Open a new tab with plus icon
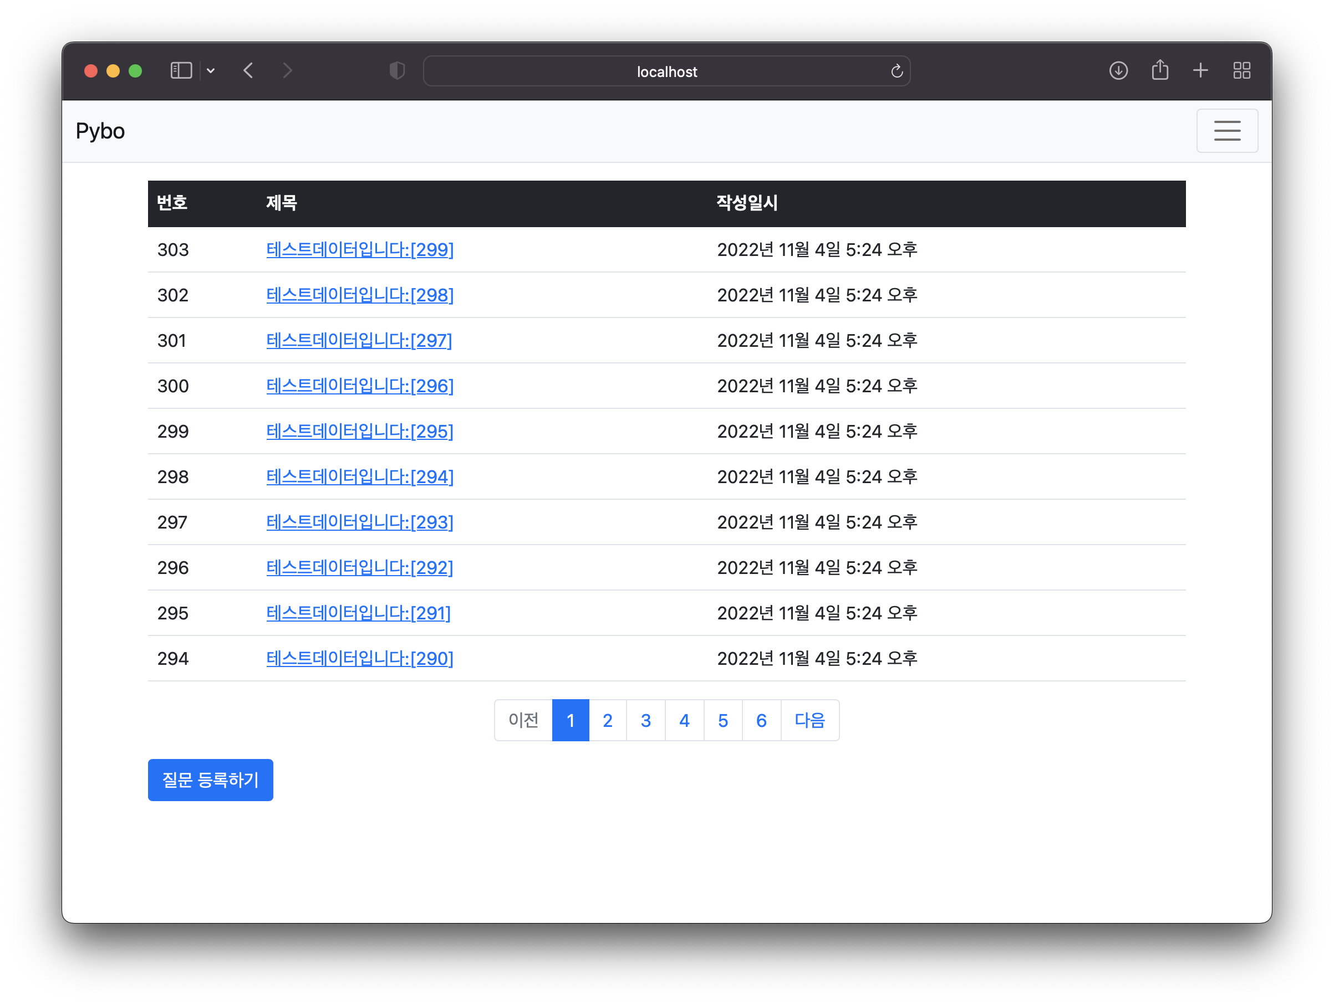This screenshot has width=1334, height=1005. (1200, 70)
